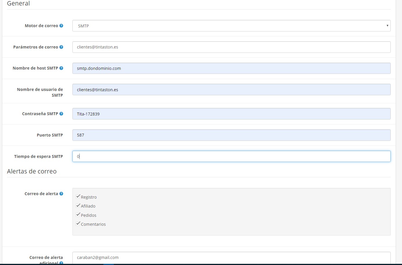Click the General section heading
Screen dimensions: 402x265
pos(19,3)
